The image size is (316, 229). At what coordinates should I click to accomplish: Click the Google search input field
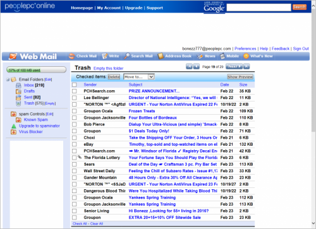coord(258,8)
